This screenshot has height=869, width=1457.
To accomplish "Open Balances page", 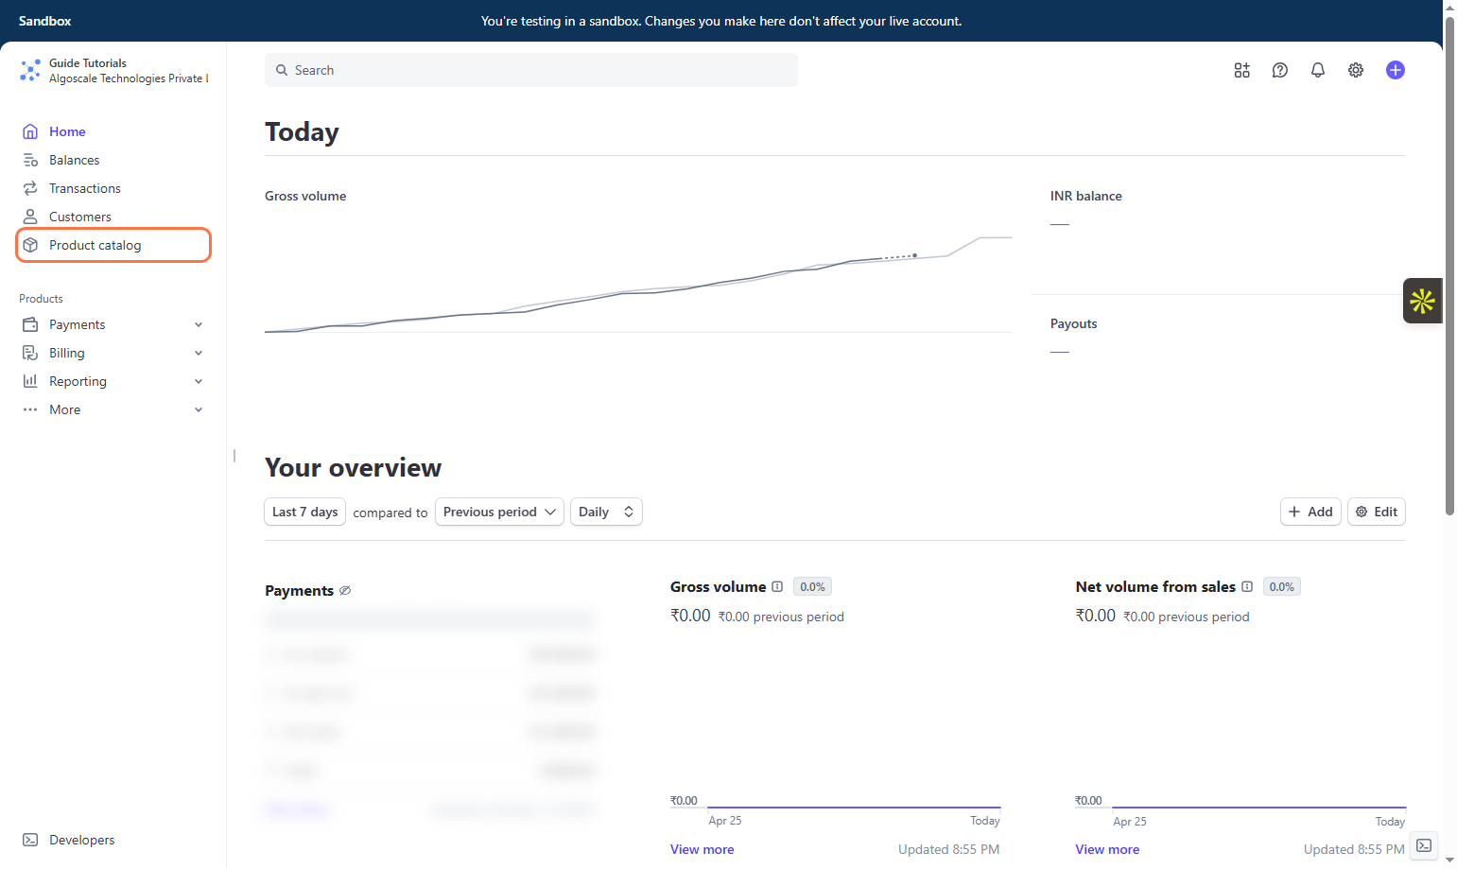I will [x=74, y=160].
